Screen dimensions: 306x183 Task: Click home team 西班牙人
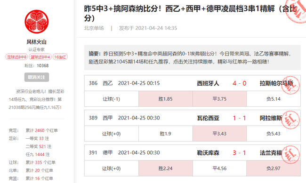pyautogui.click(x=208, y=83)
